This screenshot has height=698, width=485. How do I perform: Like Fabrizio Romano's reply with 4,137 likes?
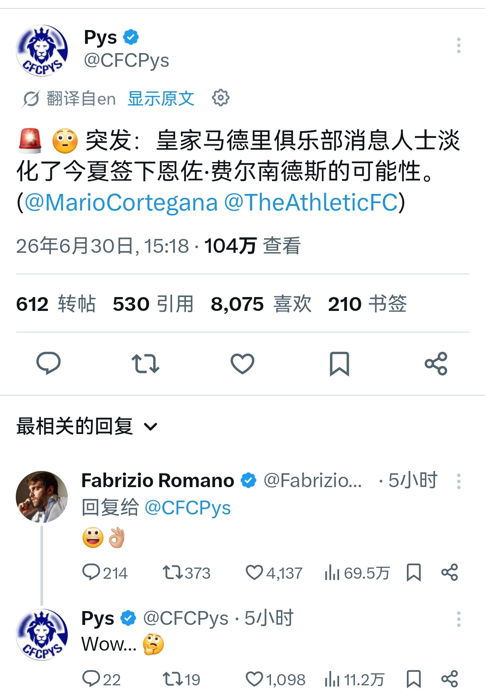pos(274,573)
